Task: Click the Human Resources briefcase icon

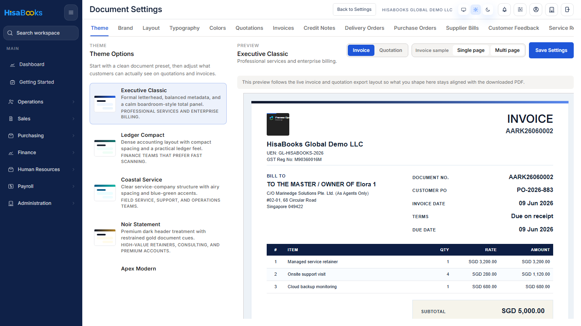Action: coord(11,169)
